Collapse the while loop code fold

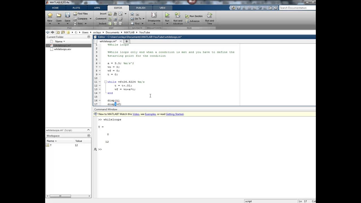click(x=105, y=82)
